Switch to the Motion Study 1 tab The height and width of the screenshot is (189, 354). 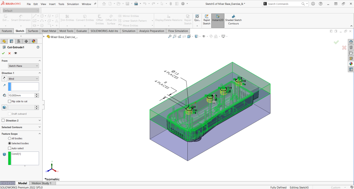[x=41, y=183]
